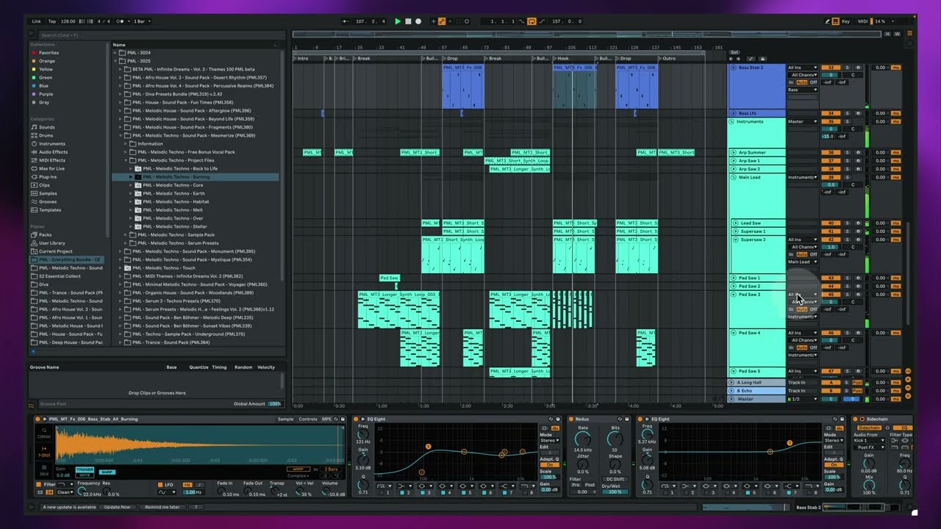Click the Stop transport button

tap(408, 21)
